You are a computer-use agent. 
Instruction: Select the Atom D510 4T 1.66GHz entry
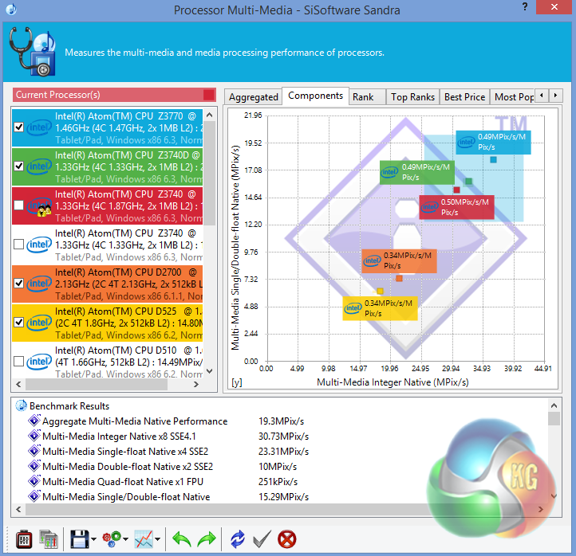pyautogui.click(x=107, y=361)
